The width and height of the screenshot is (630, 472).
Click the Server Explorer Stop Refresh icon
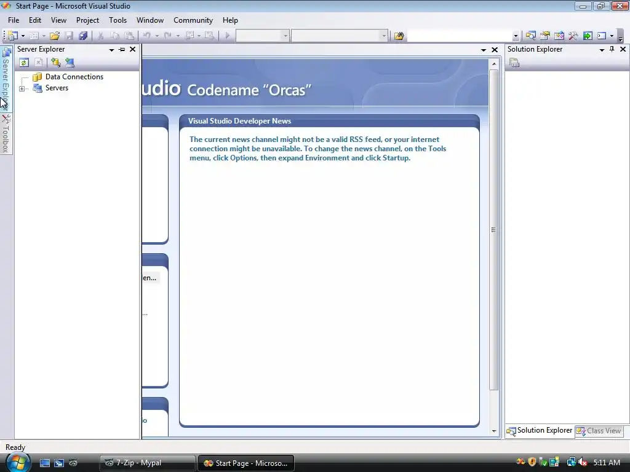[39, 62]
